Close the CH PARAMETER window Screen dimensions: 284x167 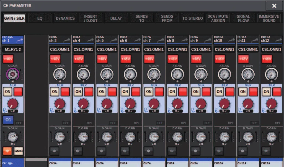click(x=274, y=6)
